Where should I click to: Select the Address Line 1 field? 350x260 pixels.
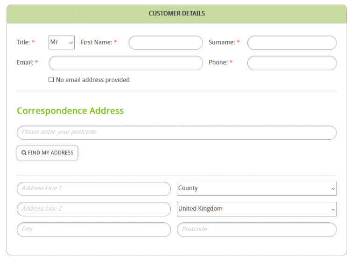94,189
